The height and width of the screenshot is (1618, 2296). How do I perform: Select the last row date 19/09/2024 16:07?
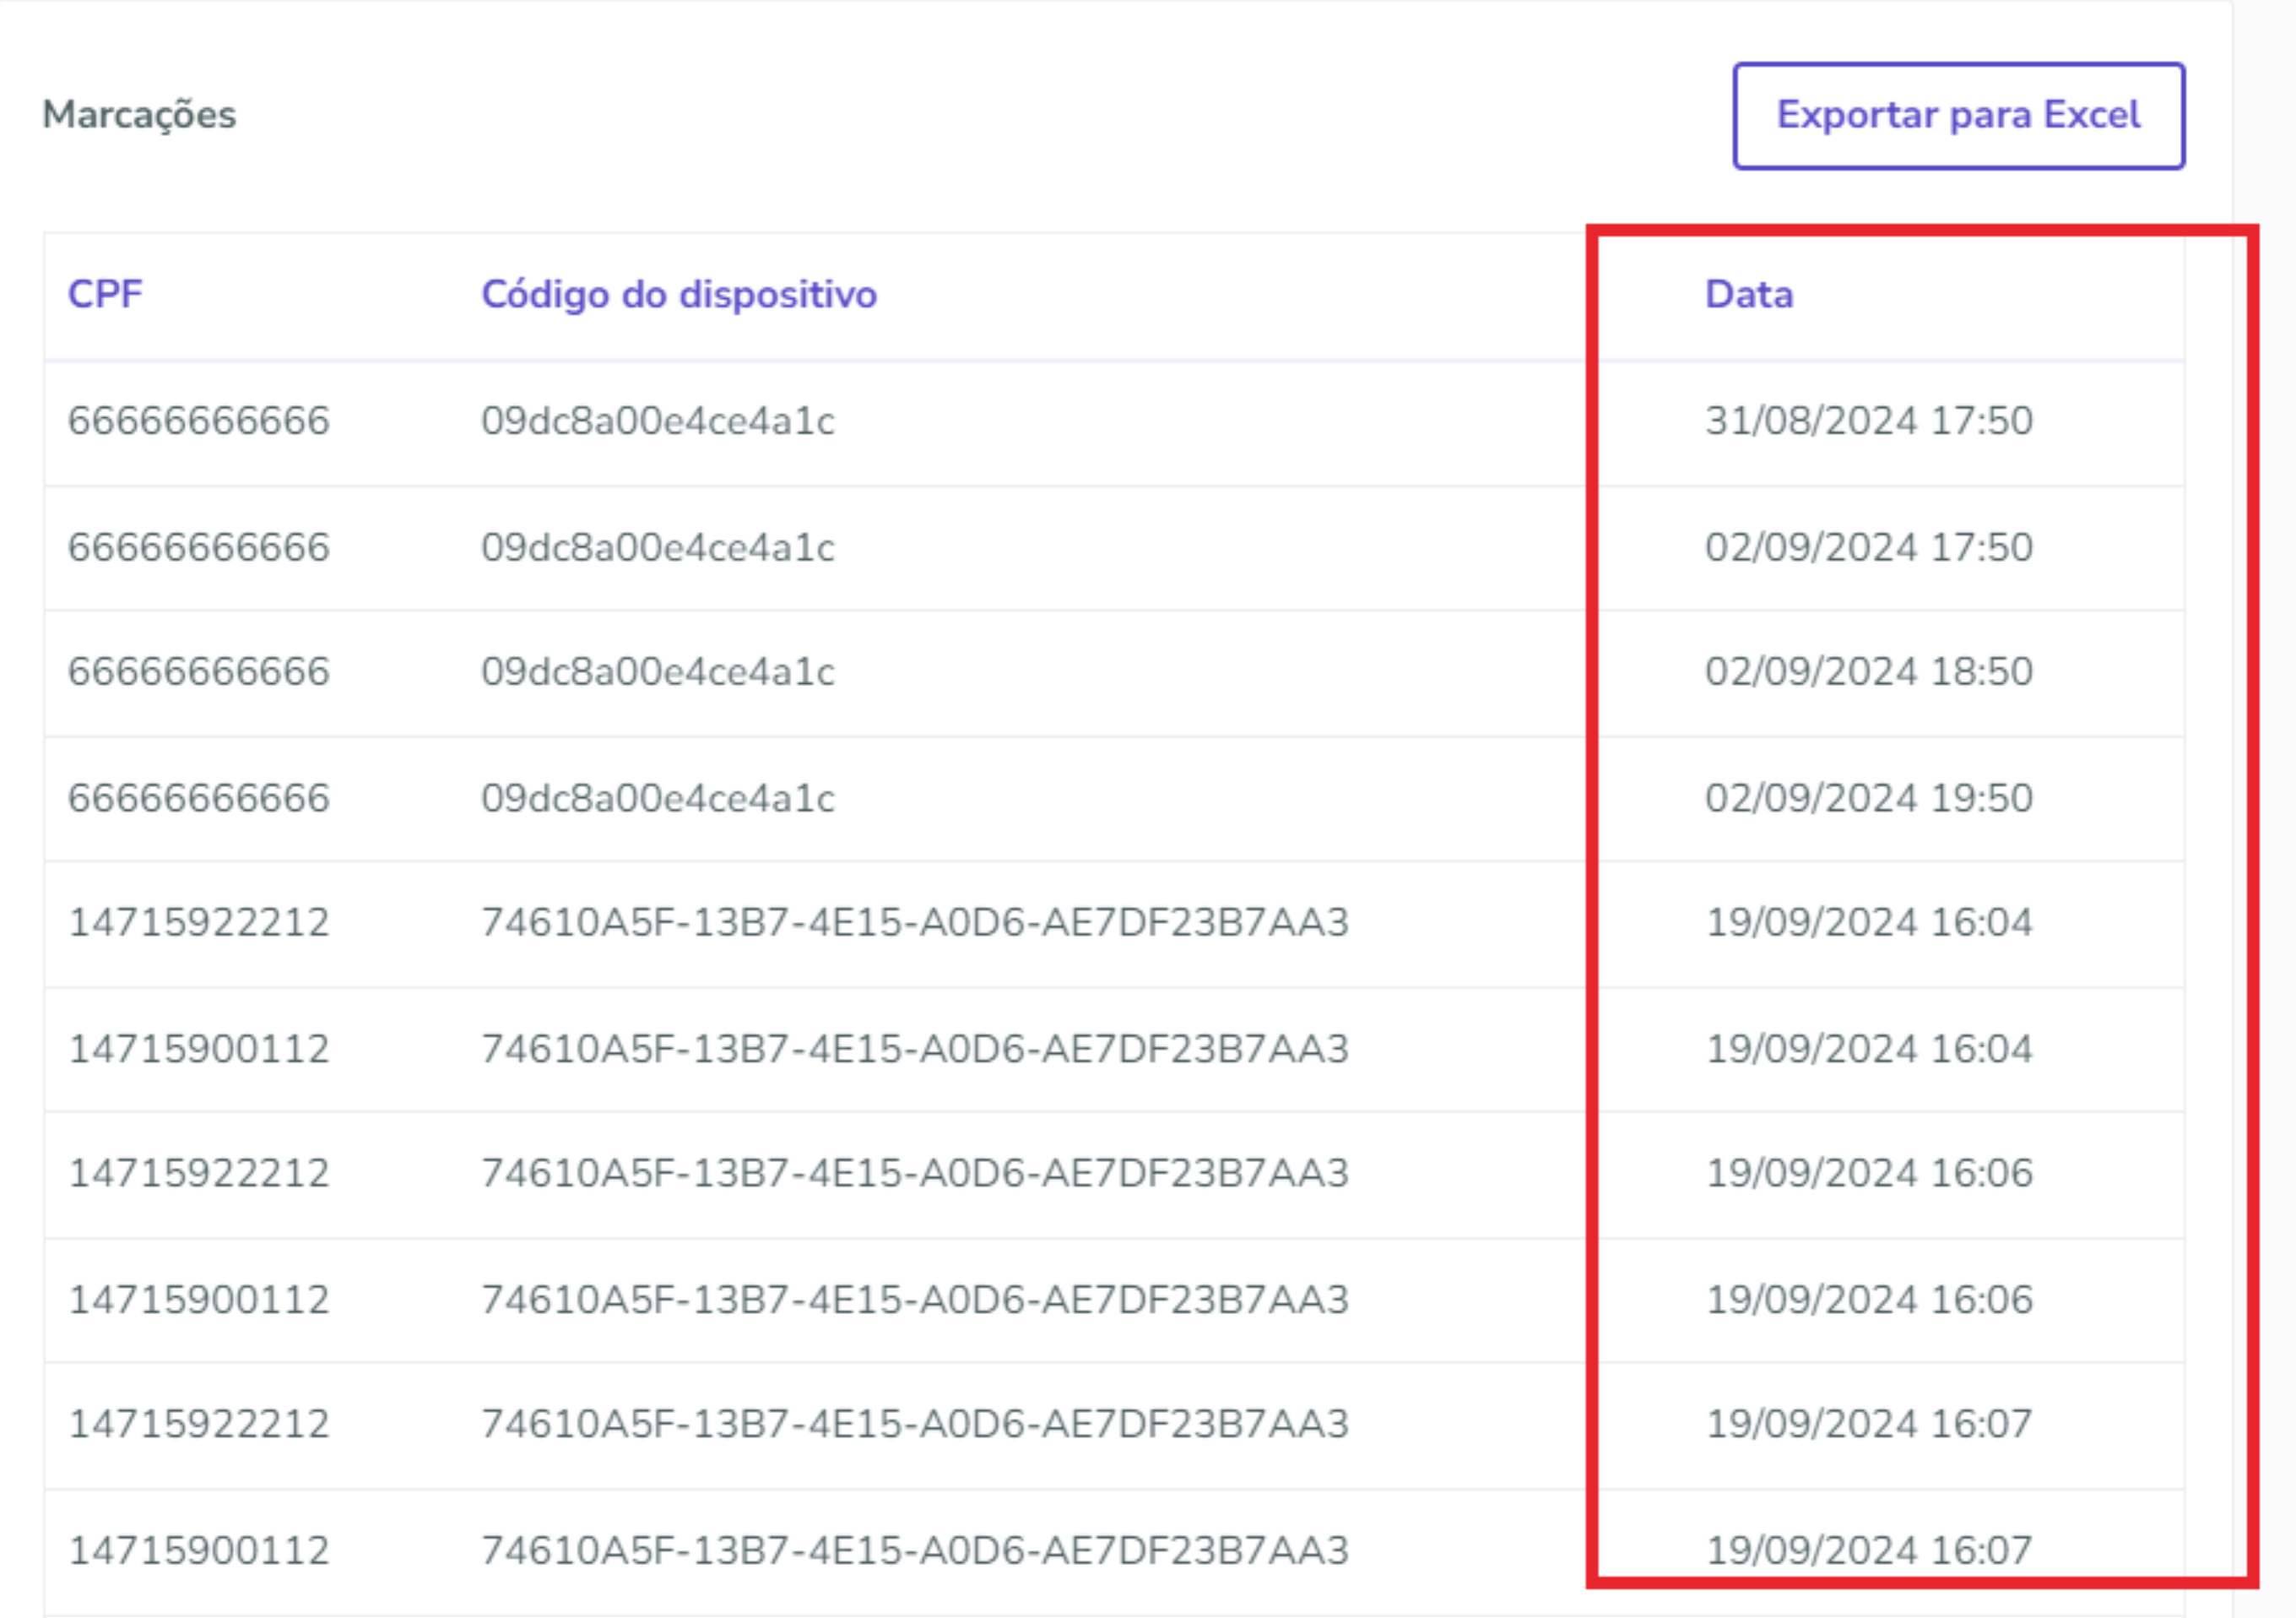[x=1868, y=1551]
